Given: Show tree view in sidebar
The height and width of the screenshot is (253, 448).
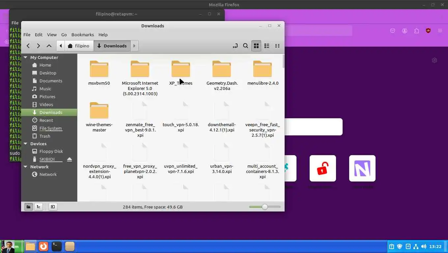Looking at the screenshot, I should (x=39, y=207).
